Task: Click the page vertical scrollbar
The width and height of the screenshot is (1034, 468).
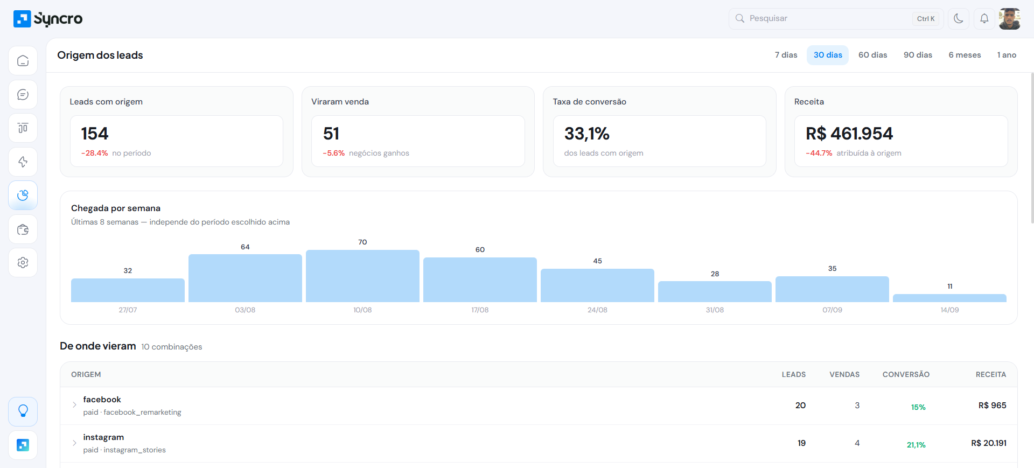Action: pos(1032,148)
